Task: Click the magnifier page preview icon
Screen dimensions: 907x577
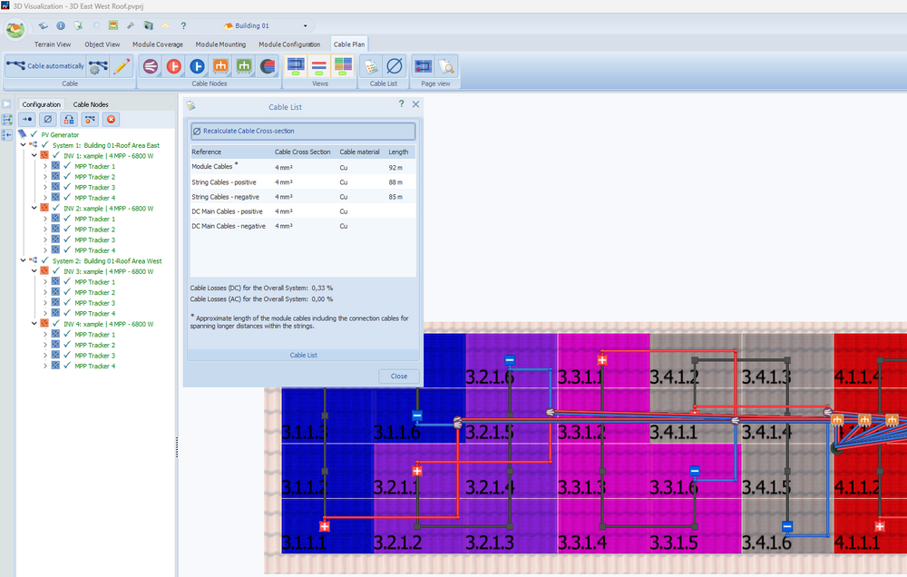Action: (x=445, y=65)
